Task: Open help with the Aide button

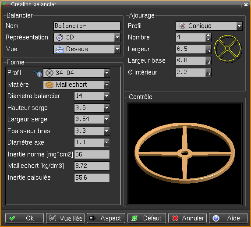Action: click(x=228, y=218)
